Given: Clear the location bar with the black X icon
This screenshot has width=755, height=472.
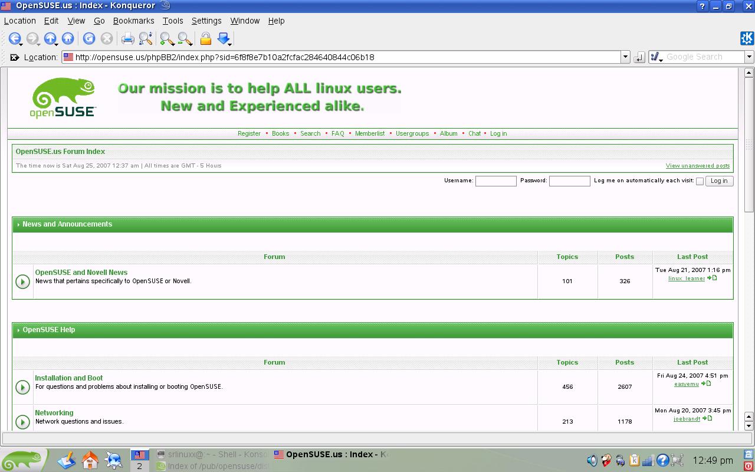Looking at the screenshot, I should pos(15,57).
